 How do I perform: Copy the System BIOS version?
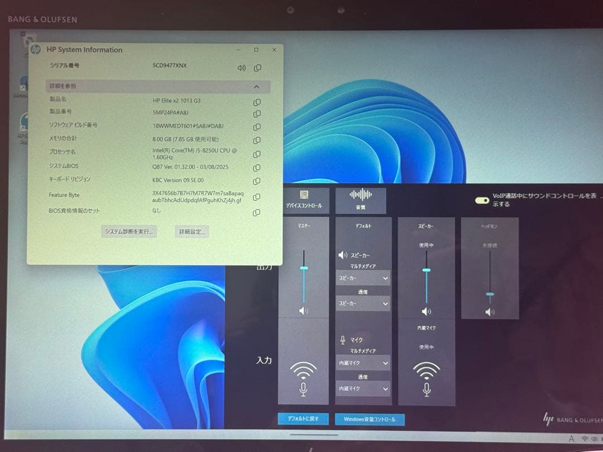[257, 168]
